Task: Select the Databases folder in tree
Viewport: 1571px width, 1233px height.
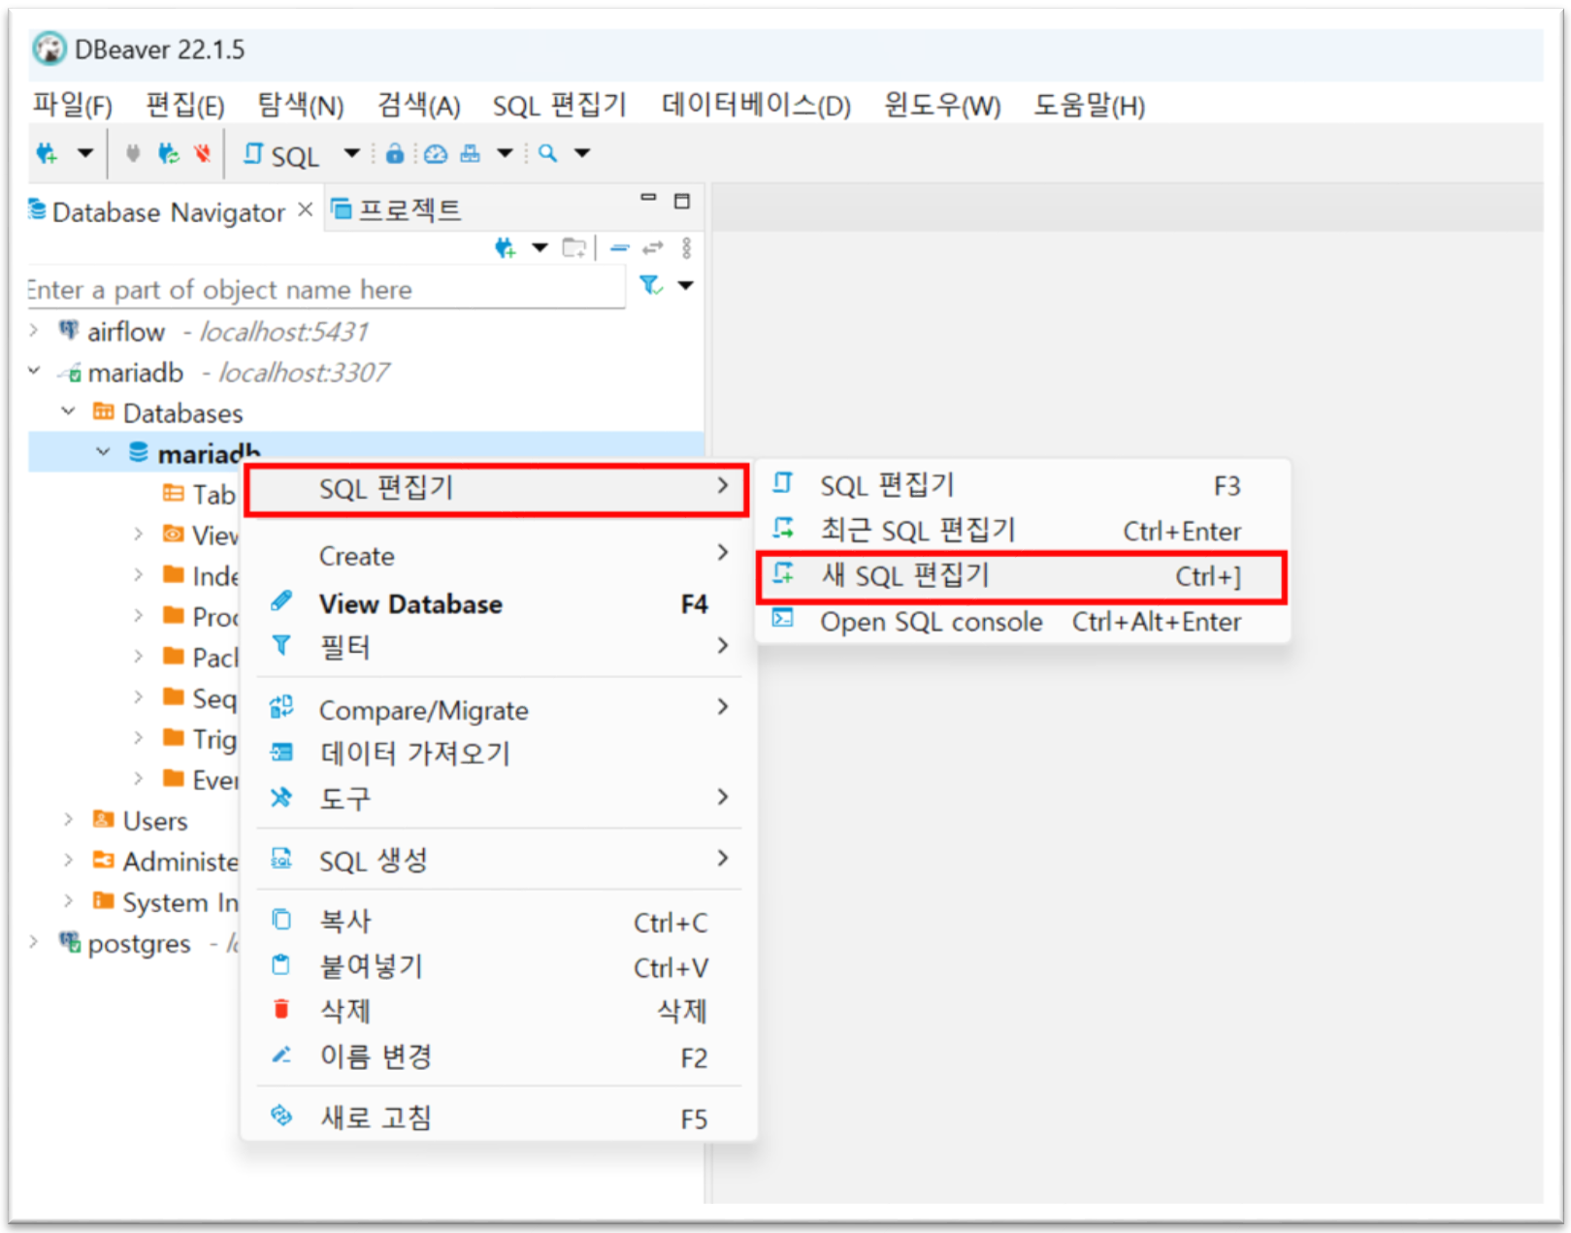Action: pyautogui.click(x=168, y=413)
